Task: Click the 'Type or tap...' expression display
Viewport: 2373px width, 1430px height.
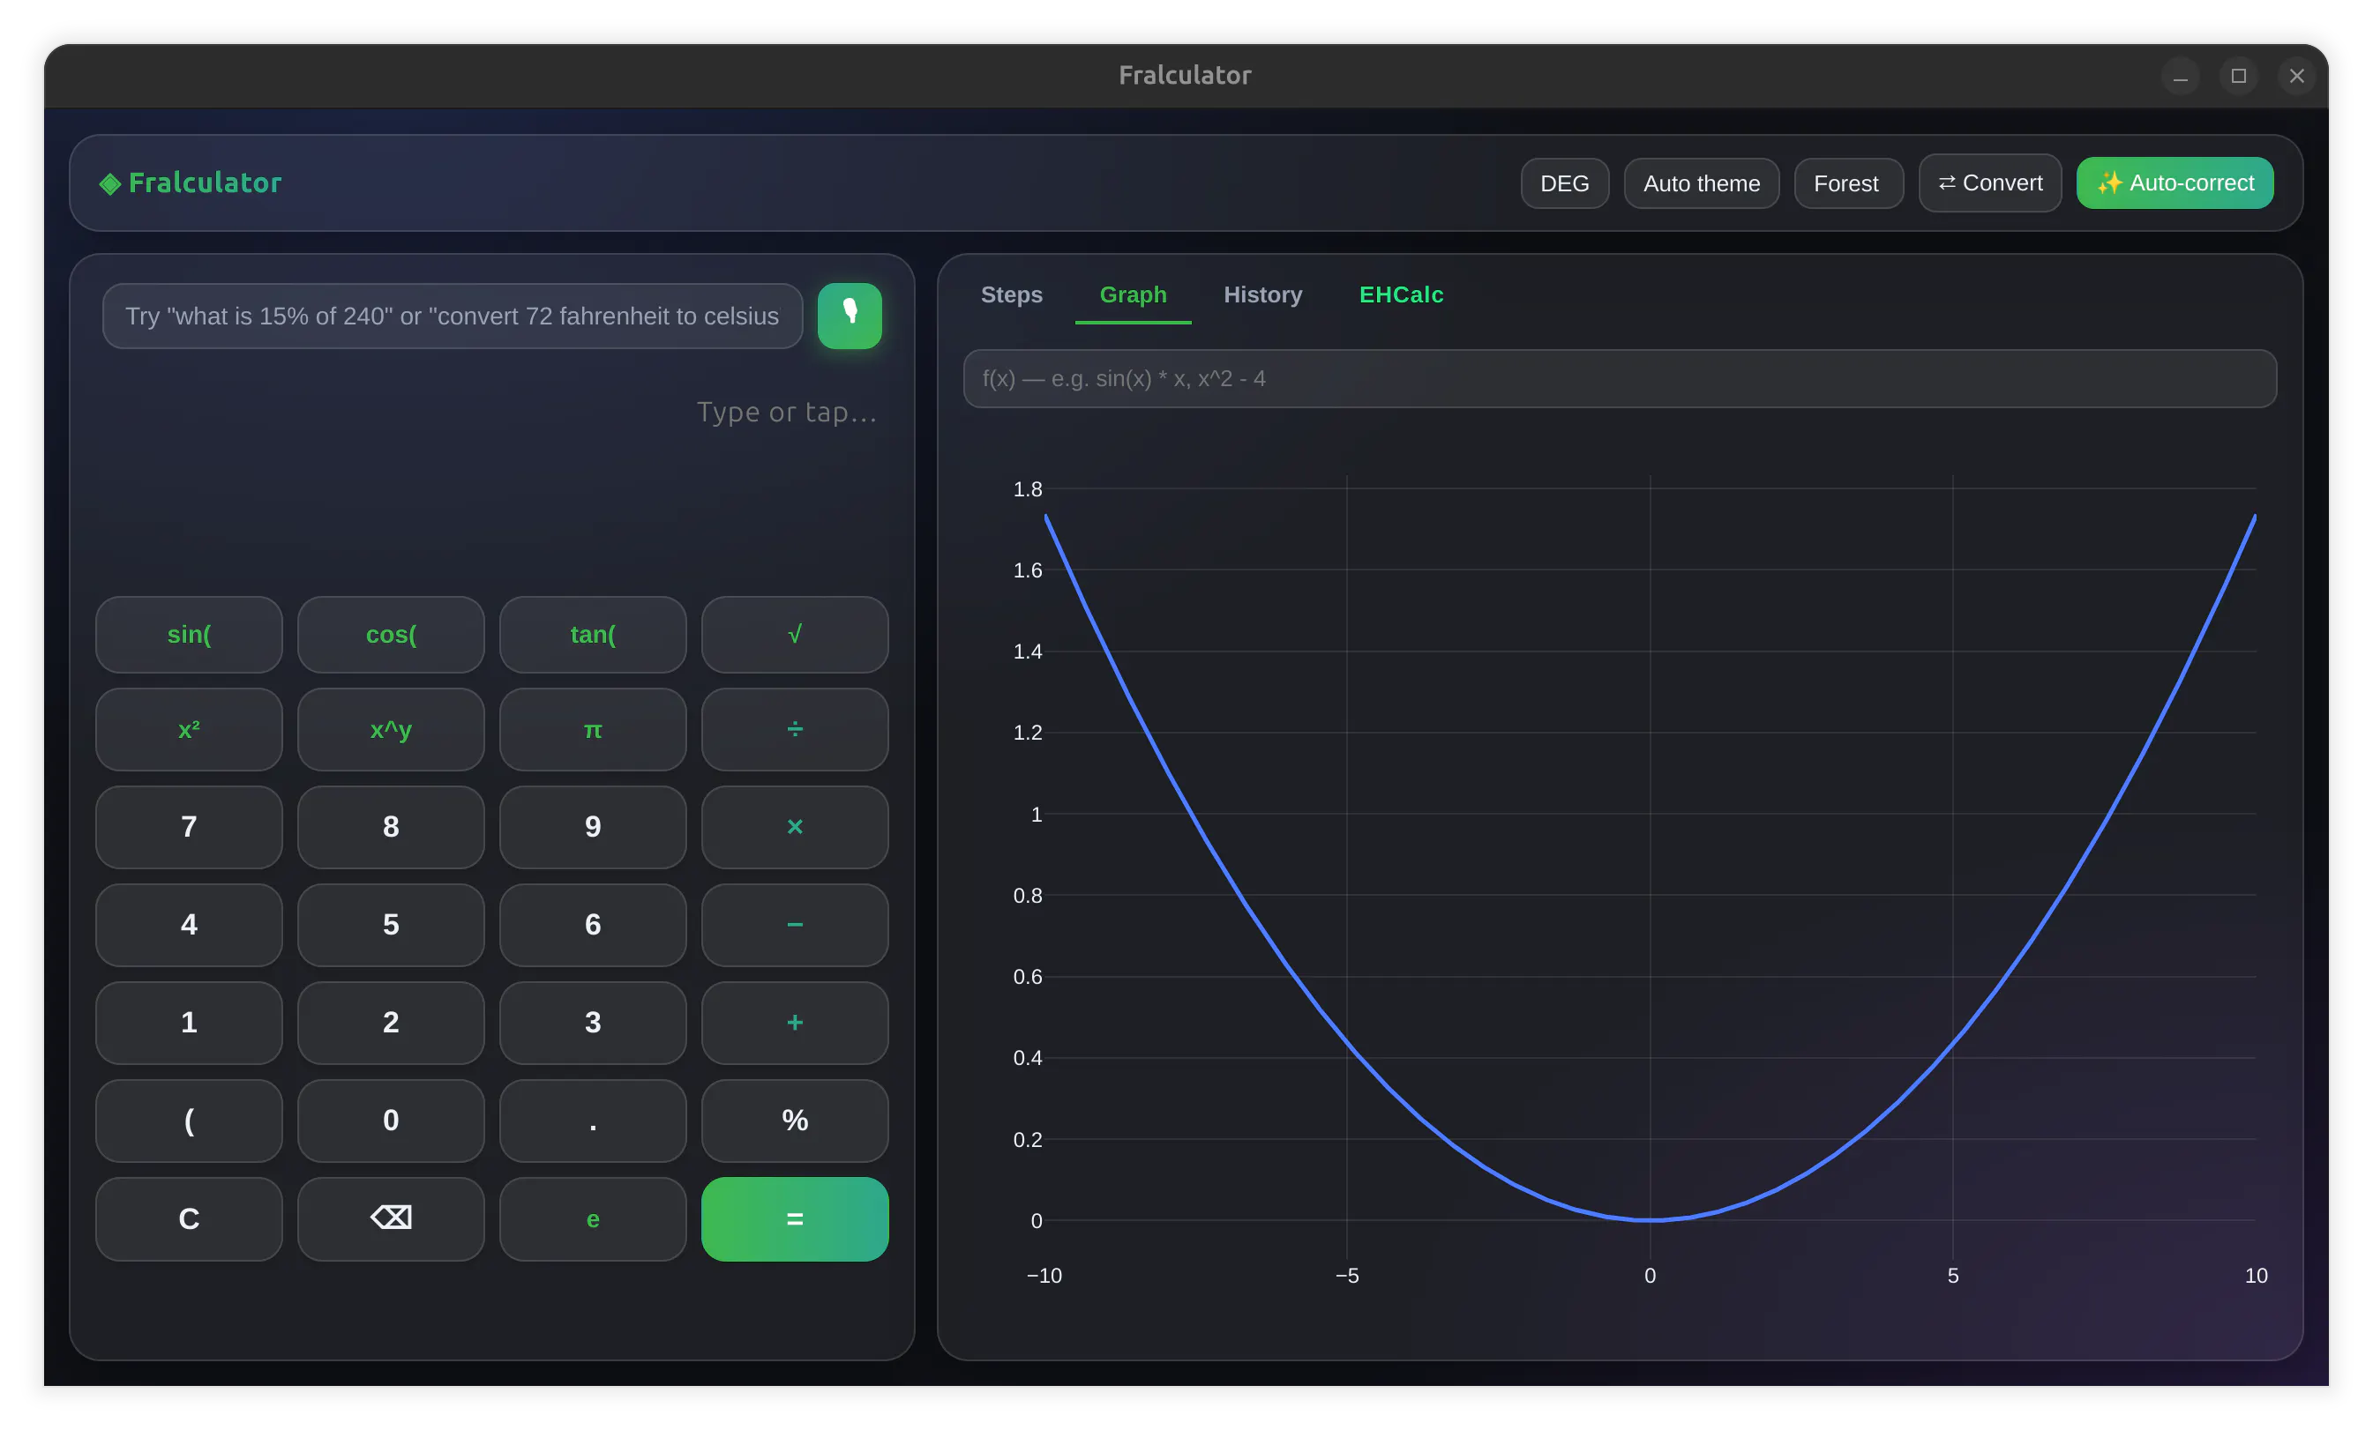Action: pyautogui.click(x=787, y=413)
